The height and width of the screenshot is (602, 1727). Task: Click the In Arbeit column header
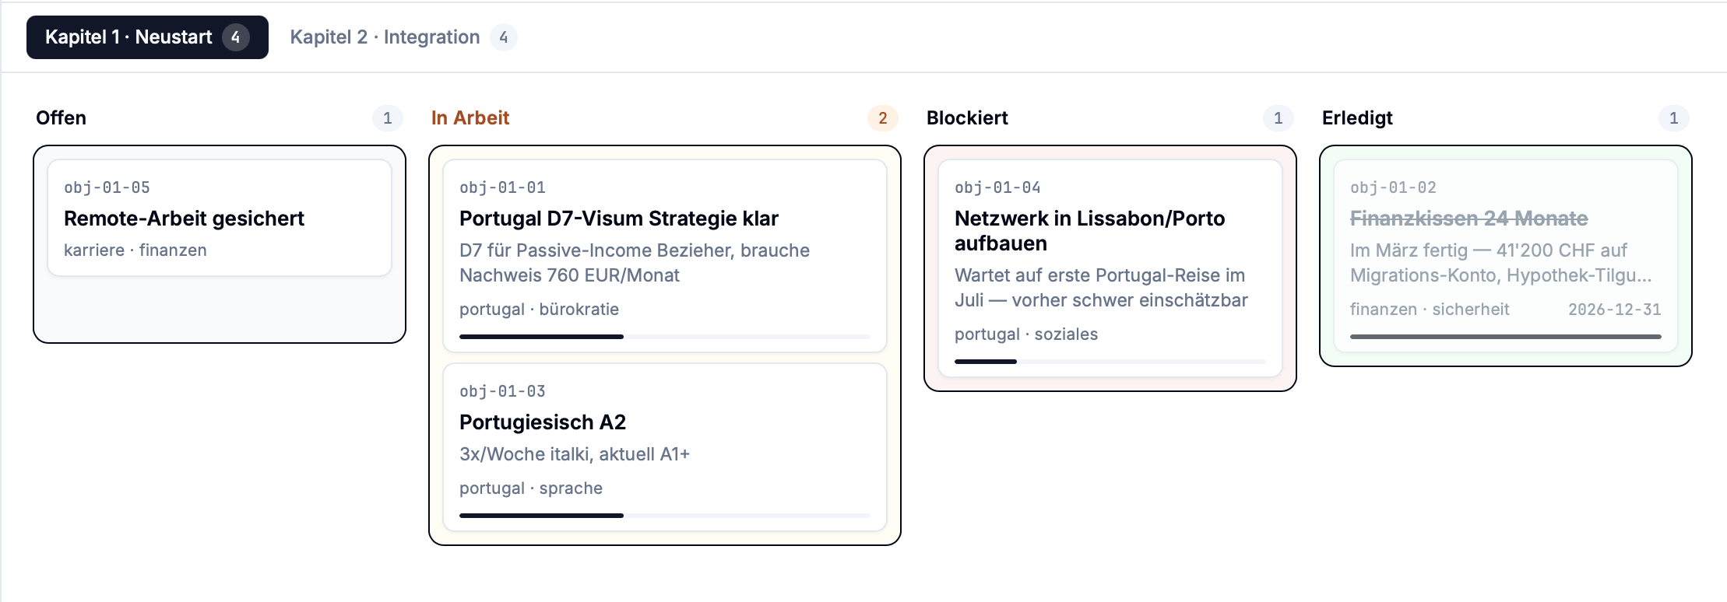click(x=470, y=117)
